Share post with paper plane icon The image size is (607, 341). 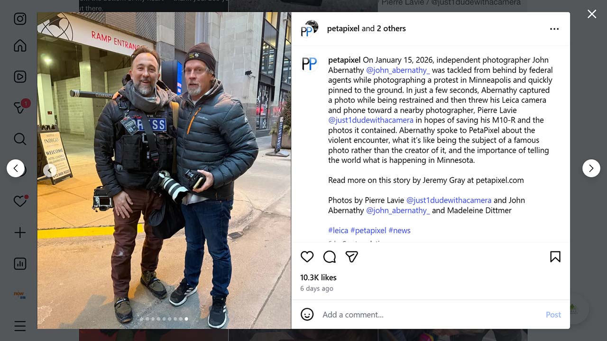click(x=351, y=257)
